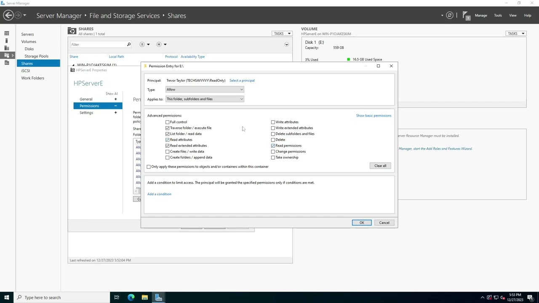Click the Server Manager back arrow

pyautogui.click(x=8, y=16)
